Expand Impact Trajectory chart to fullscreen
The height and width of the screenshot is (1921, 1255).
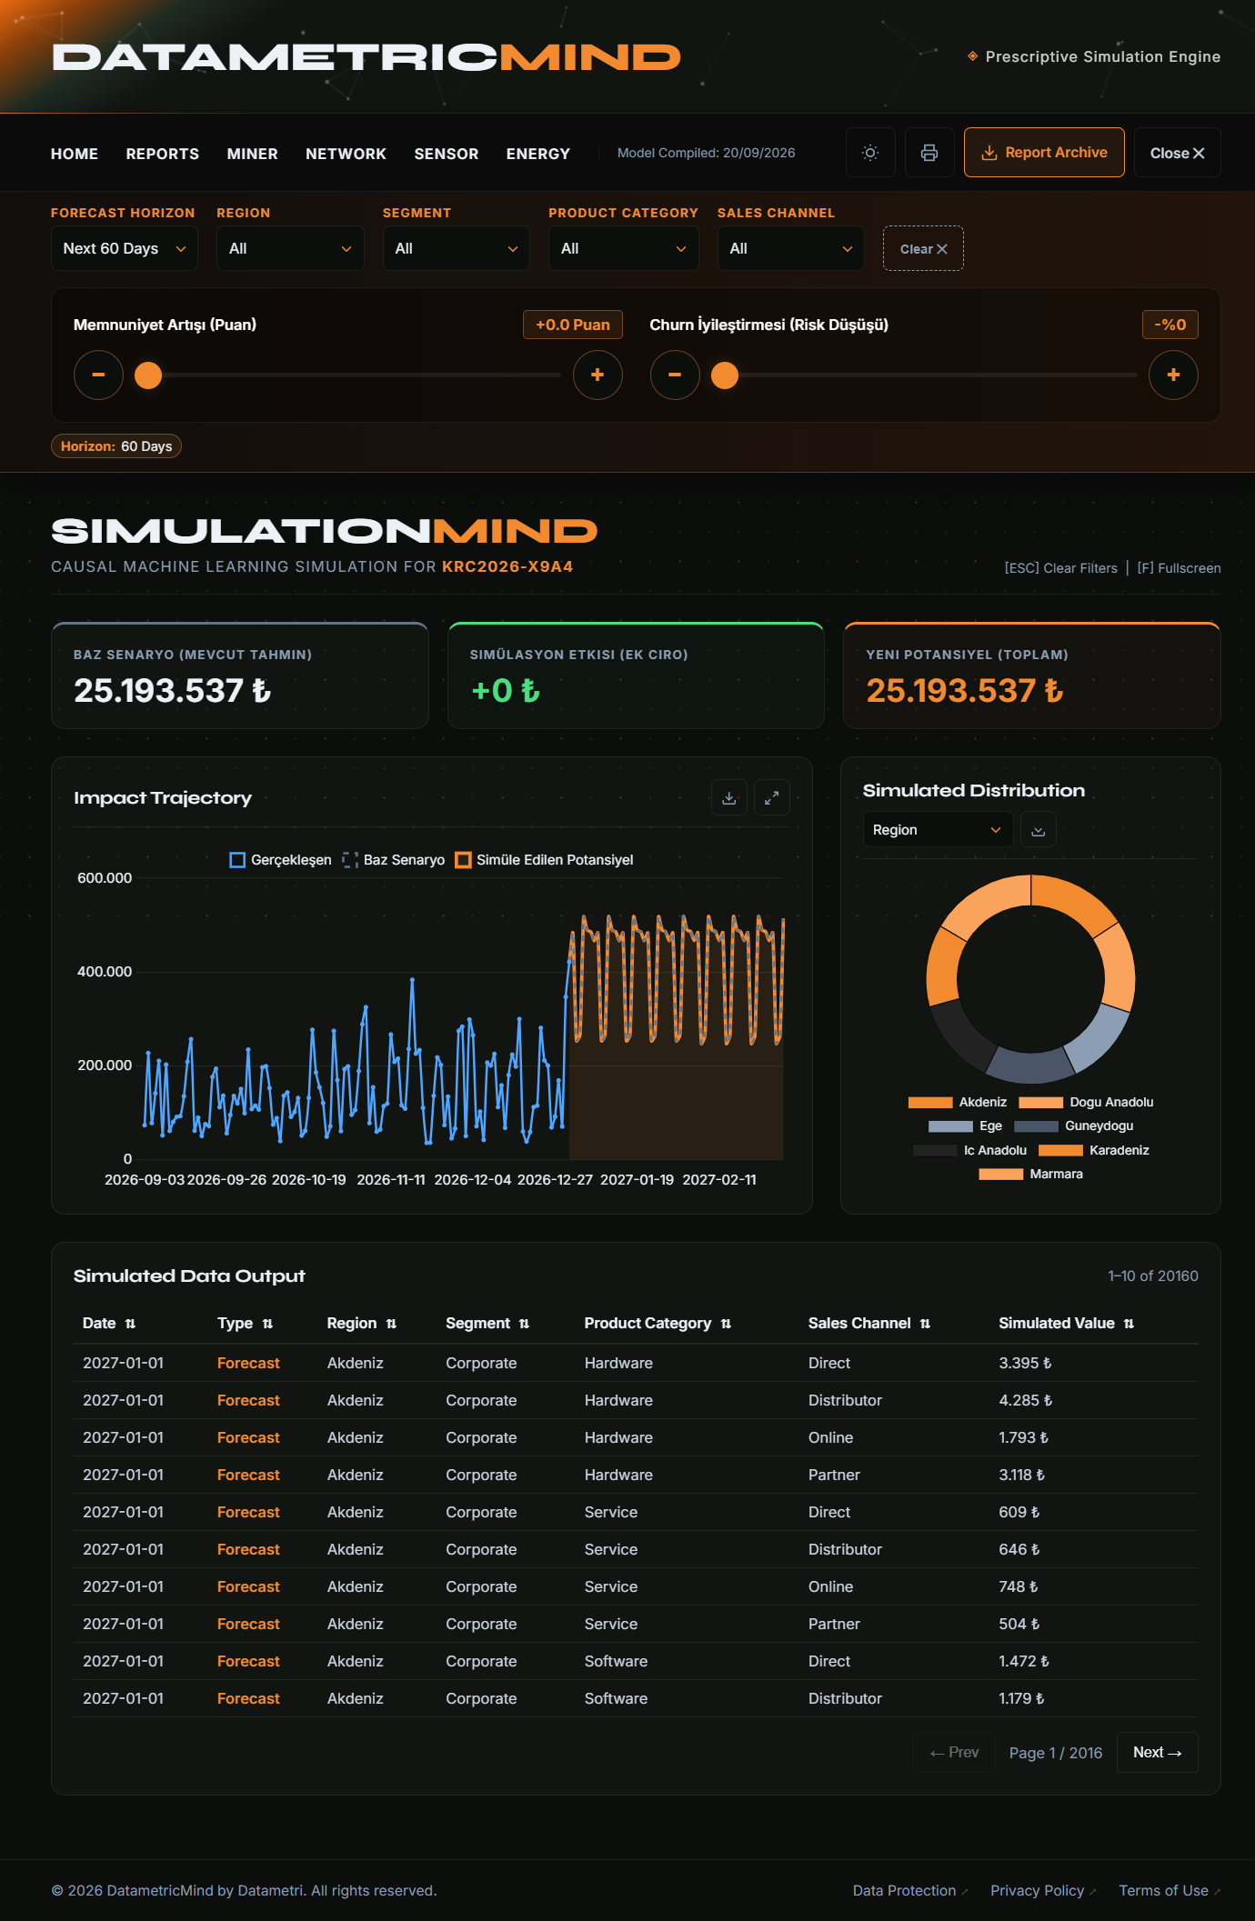click(772, 797)
